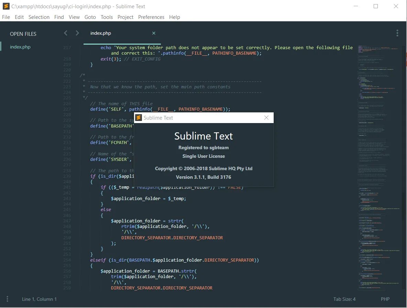
Task: Open the sidebar toggle three-dot icon in status bar
Action: pos(7,299)
